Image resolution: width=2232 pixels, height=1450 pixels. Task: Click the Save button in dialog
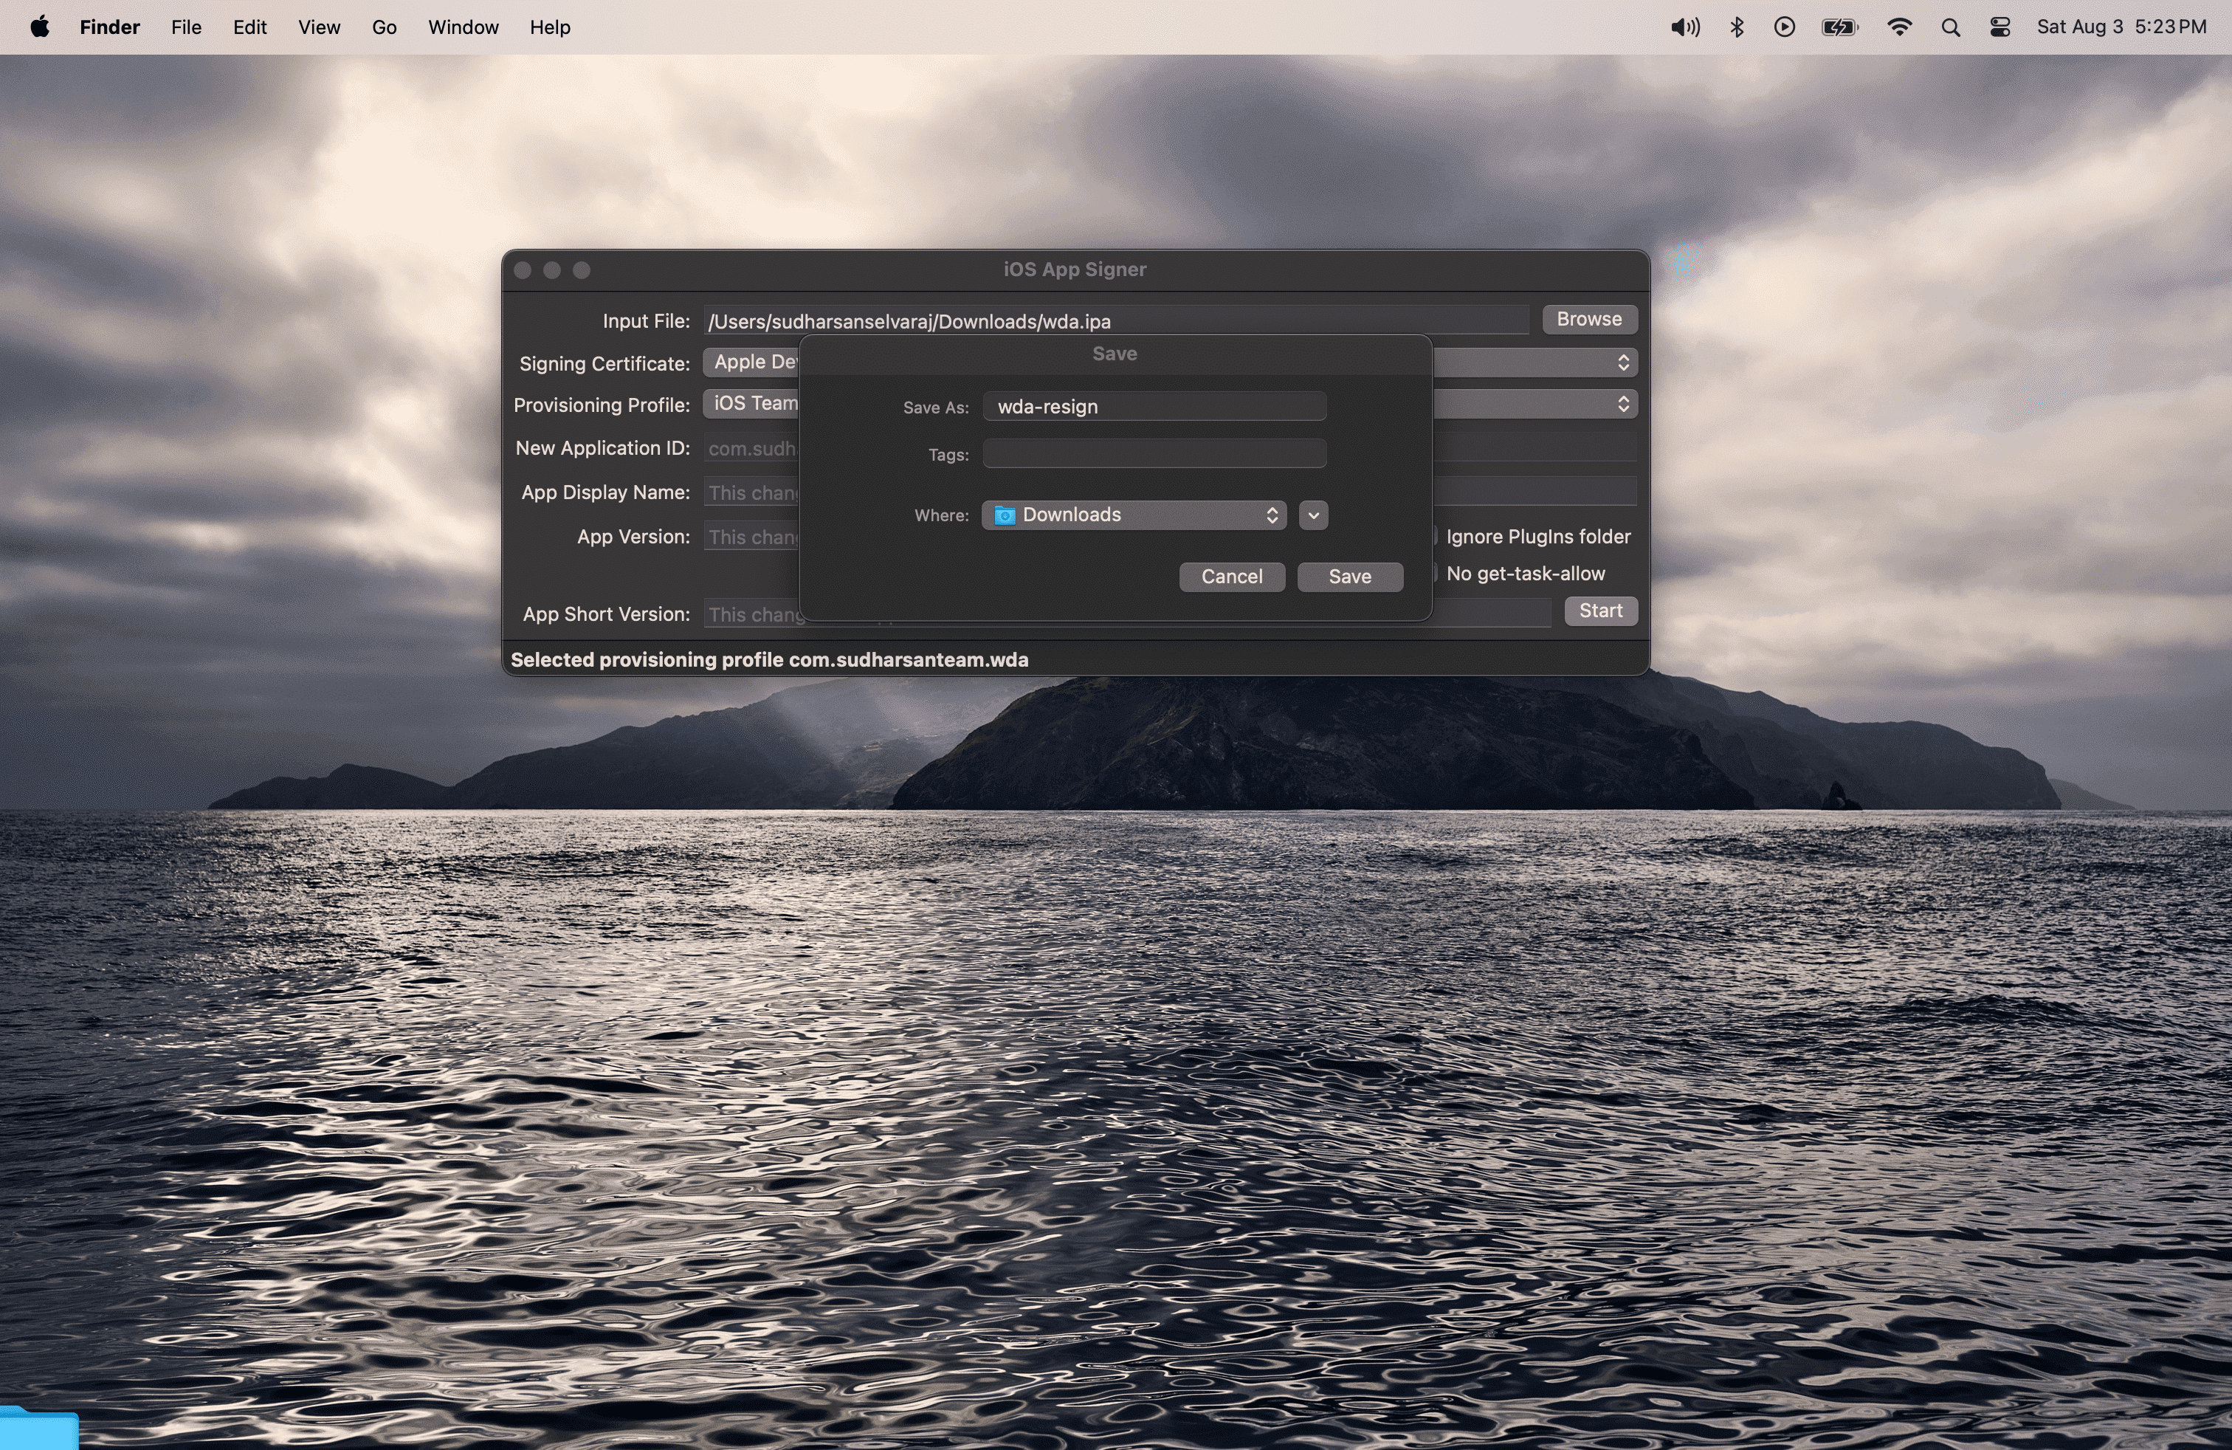click(x=1349, y=577)
